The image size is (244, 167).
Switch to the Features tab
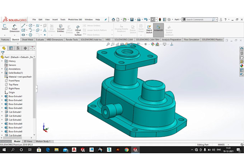(5, 40)
